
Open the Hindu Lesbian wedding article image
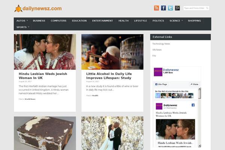click(x=45, y=52)
